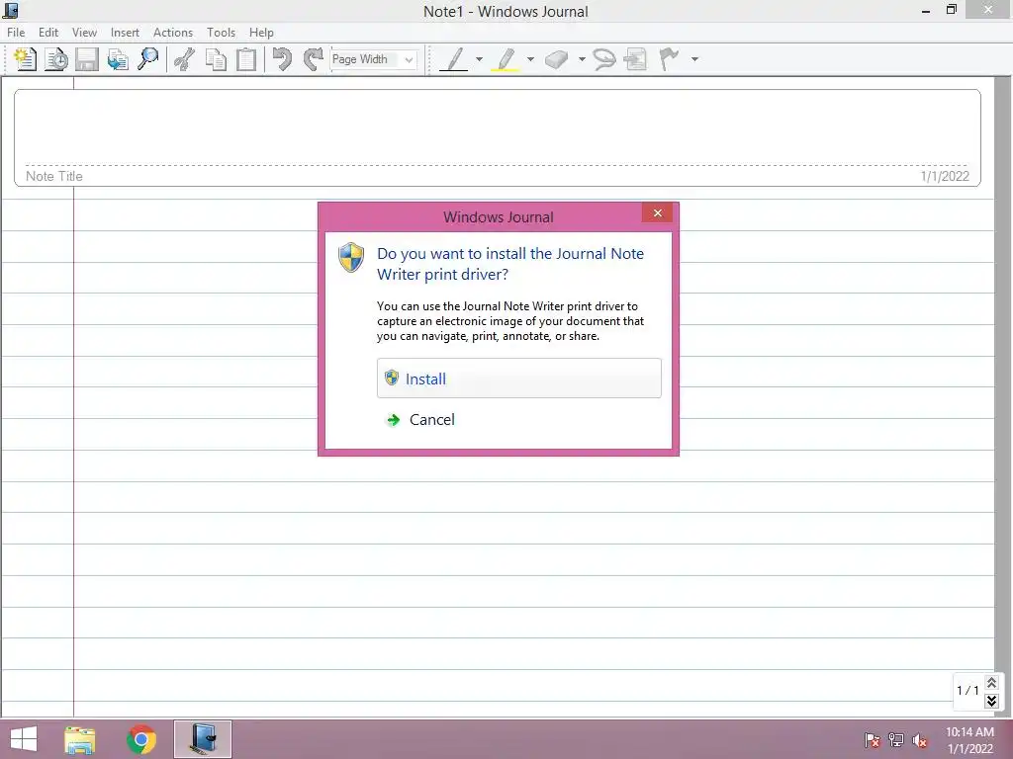
Task: Open File Explorer from taskbar
Action: click(x=79, y=739)
